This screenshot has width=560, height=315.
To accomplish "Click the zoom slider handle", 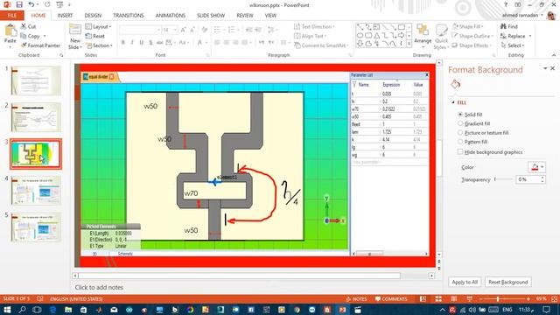I will [498, 299].
